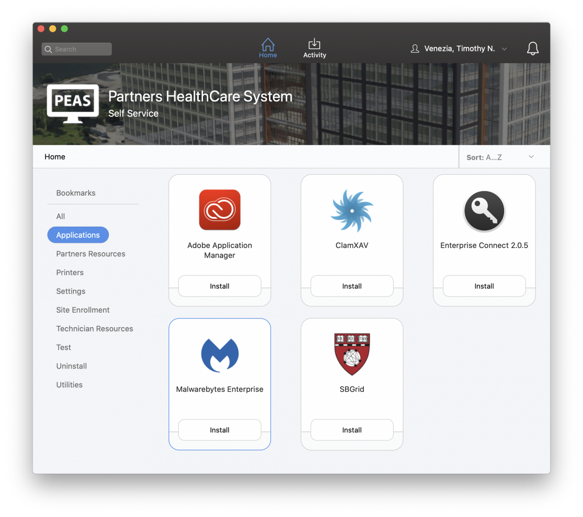Click the Self Service subtitle

[x=133, y=114]
